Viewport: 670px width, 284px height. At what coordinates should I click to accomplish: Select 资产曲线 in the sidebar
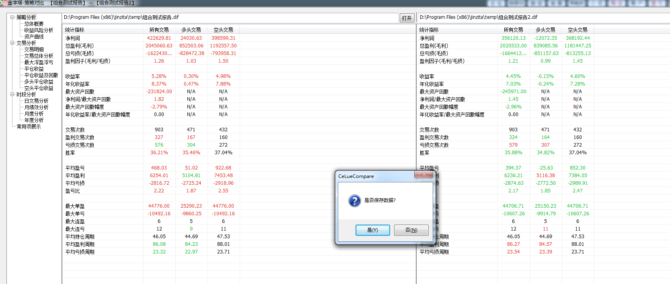tap(34, 37)
